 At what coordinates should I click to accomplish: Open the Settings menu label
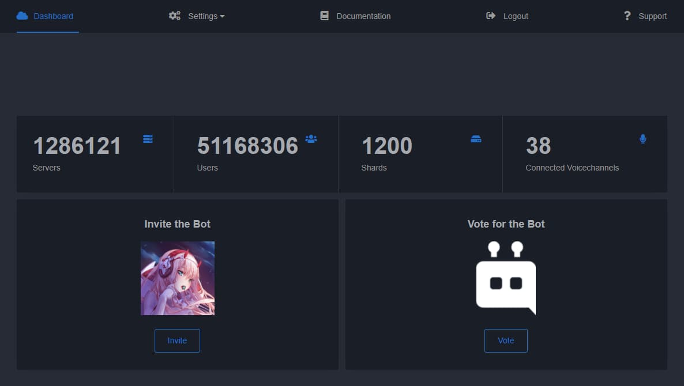pos(202,16)
